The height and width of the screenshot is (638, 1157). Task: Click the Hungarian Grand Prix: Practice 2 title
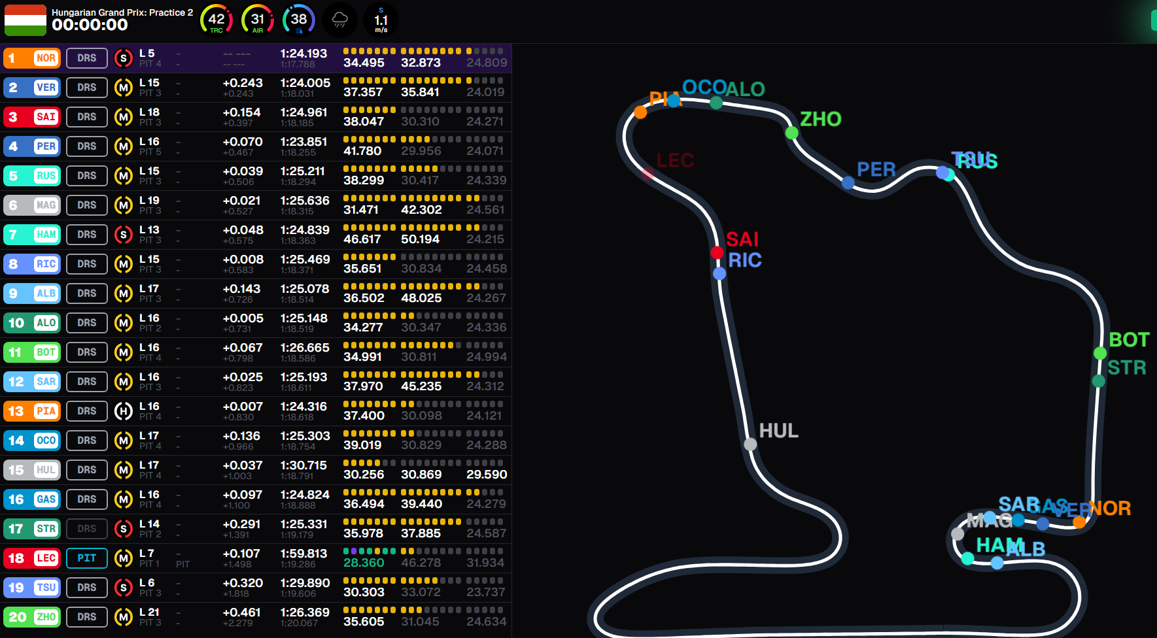(122, 12)
